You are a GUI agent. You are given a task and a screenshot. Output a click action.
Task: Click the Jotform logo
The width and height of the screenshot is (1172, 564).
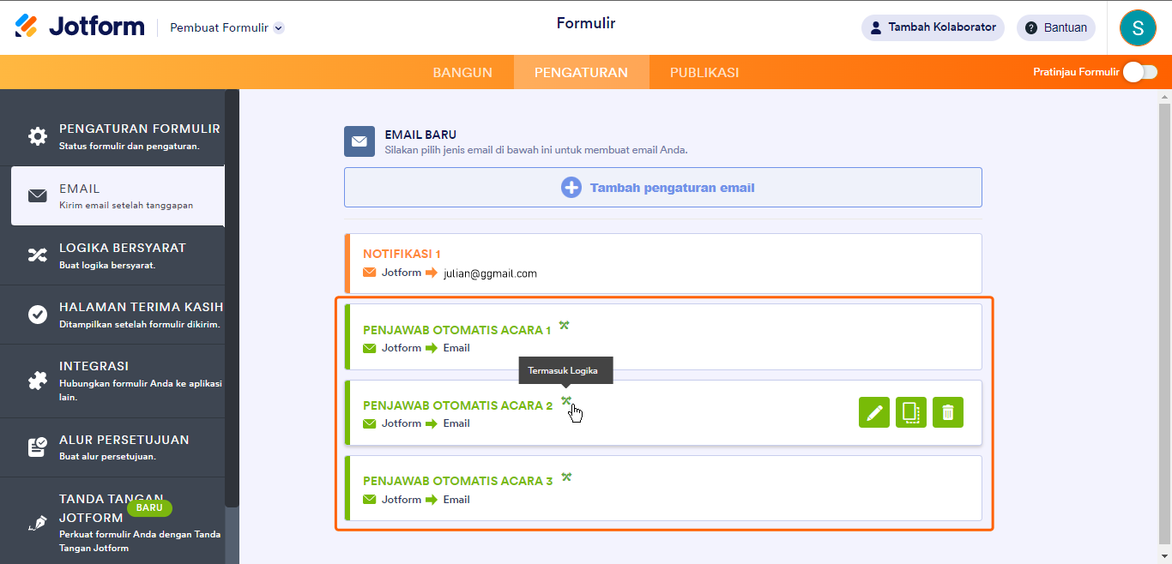tap(80, 27)
